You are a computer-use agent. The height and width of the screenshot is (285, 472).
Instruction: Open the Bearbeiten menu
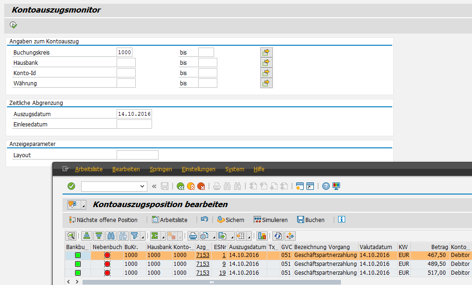click(126, 169)
